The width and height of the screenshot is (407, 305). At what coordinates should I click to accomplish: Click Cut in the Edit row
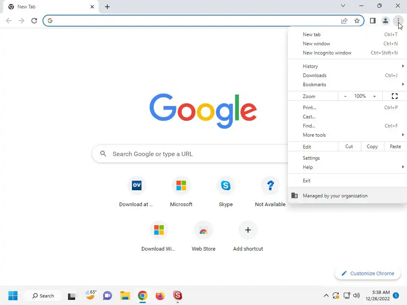(349, 147)
